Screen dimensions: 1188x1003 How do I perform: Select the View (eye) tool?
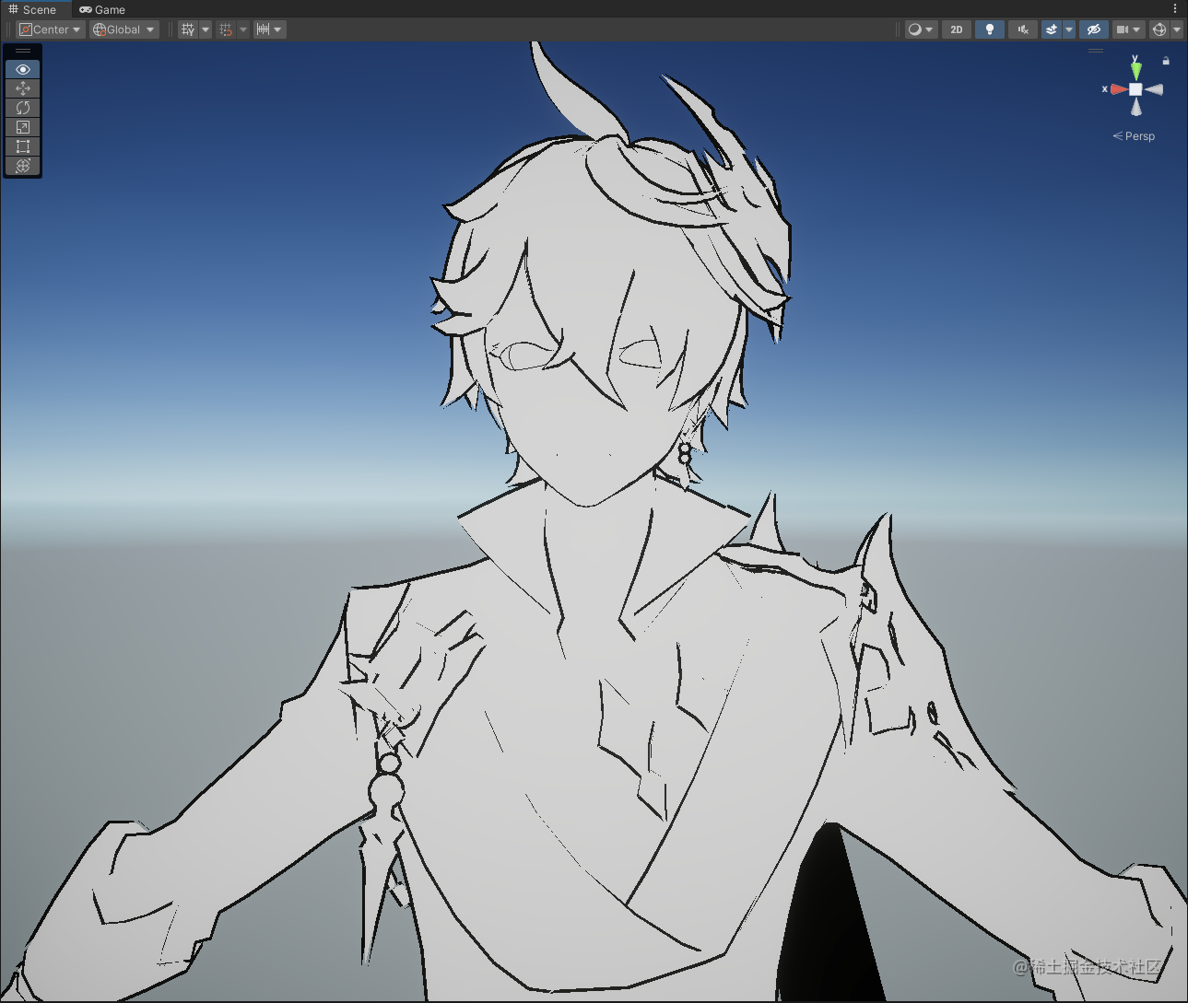pyautogui.click(x=23, y=69)
